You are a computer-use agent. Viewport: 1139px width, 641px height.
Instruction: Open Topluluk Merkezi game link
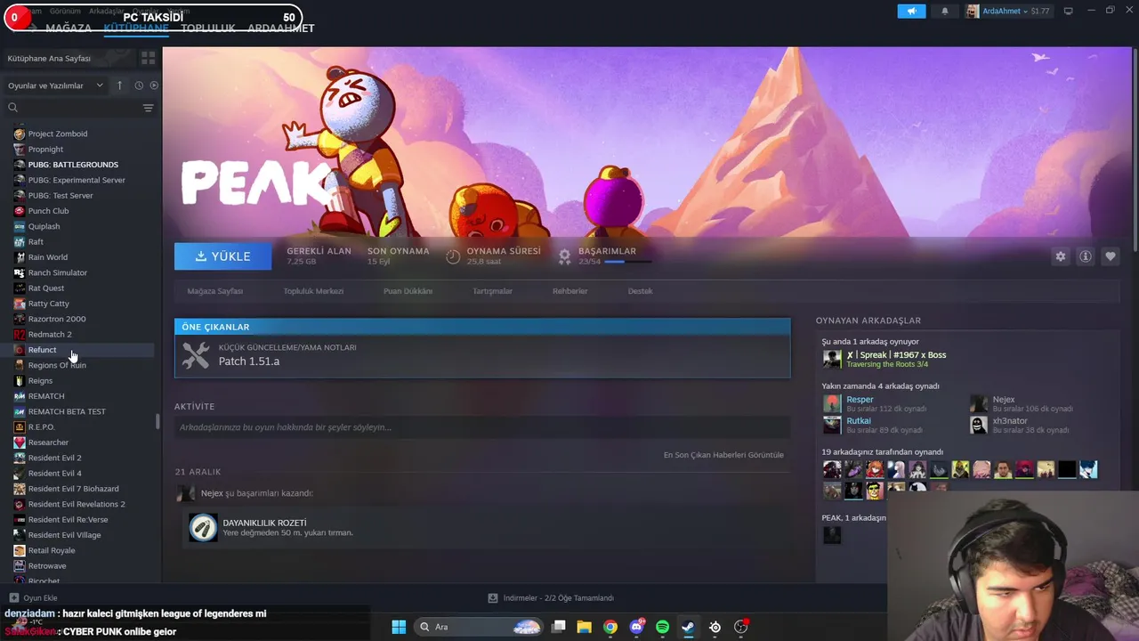pos(313,291)
